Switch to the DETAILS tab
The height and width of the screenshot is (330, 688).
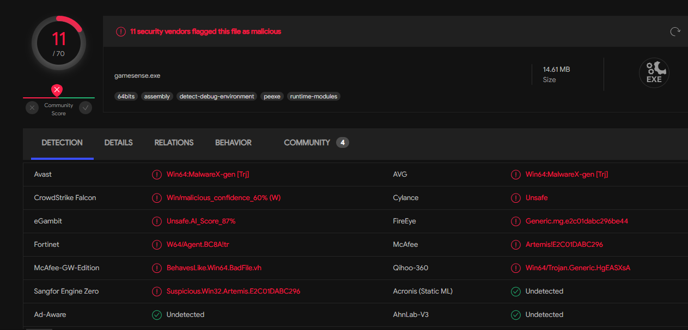(118, 142)
